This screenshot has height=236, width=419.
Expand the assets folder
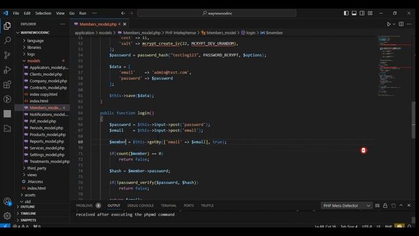coord(30,195)
